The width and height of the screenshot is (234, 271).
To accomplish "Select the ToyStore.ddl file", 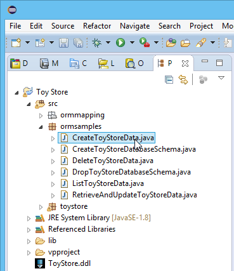I will point(69,263).
